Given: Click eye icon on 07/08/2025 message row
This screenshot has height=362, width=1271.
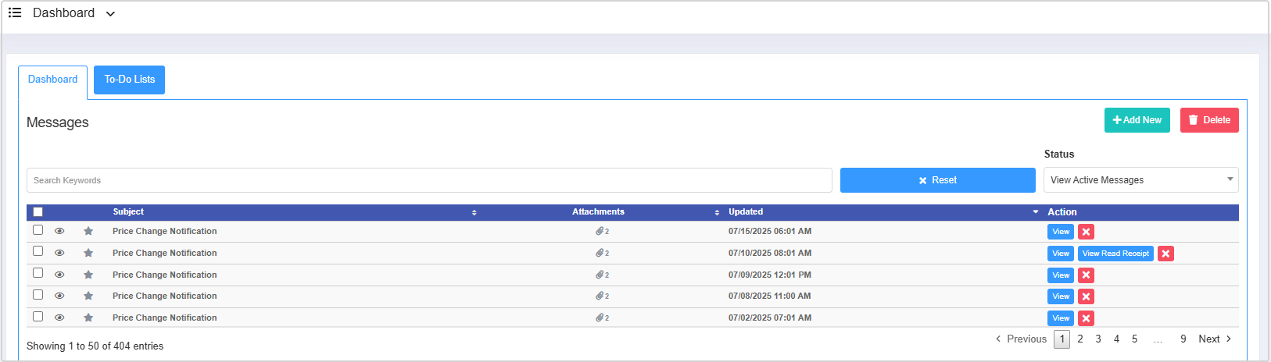Looking at the screenshot, I should click(x=59, y=296).
